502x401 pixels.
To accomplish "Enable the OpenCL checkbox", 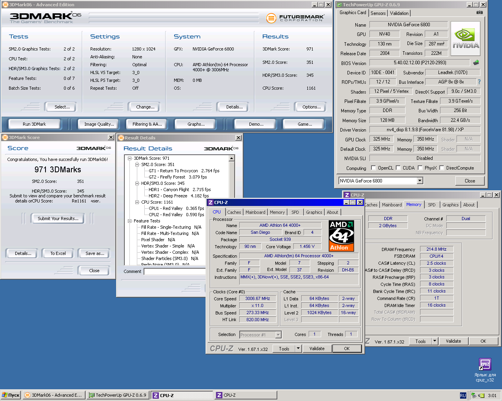I will (373, 168).
